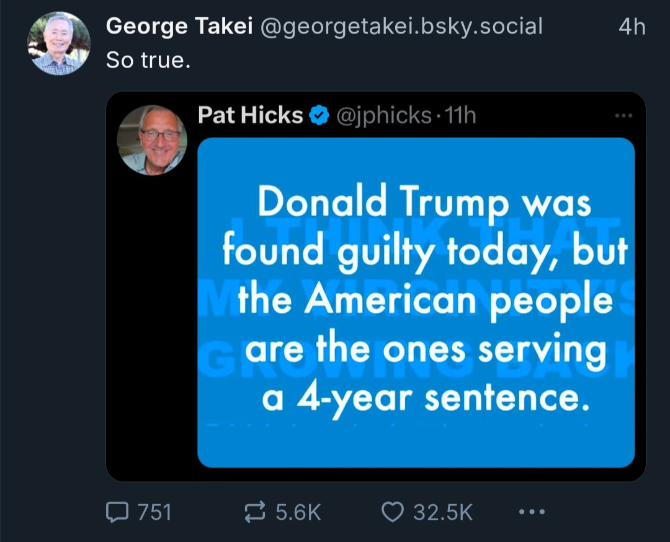Image resolution: width=670 pixels, height=542 pixels.
Task: Click the "So true." post text
Action: pos(148,59)
